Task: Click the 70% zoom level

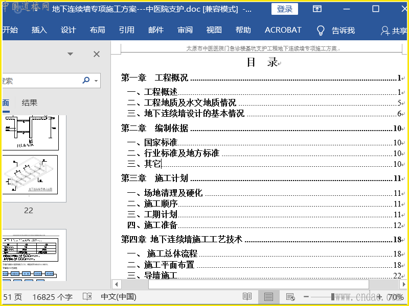Action: click(x=395, y=297)
